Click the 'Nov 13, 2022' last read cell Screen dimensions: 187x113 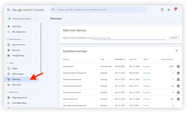(135, 67)
